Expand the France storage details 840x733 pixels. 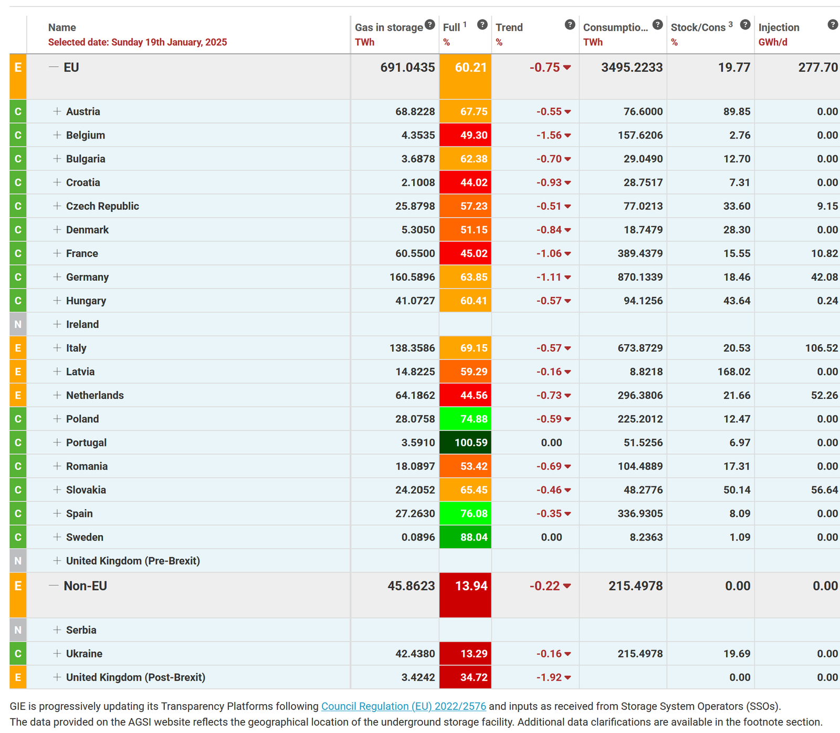click(57, 253)
